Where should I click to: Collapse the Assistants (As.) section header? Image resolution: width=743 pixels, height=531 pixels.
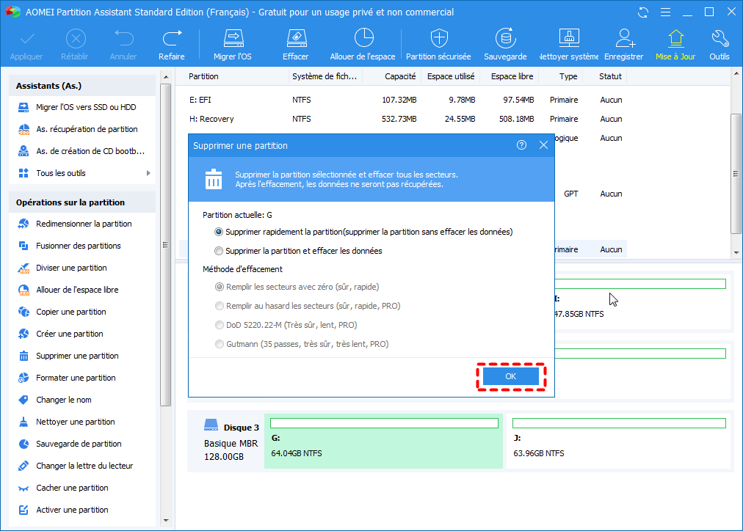[x=82, y=86]
